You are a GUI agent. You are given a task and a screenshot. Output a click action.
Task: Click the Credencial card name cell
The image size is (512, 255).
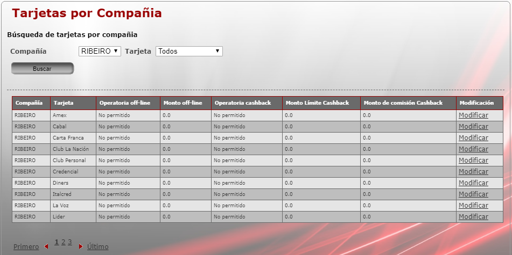click(x=73, y=172)
